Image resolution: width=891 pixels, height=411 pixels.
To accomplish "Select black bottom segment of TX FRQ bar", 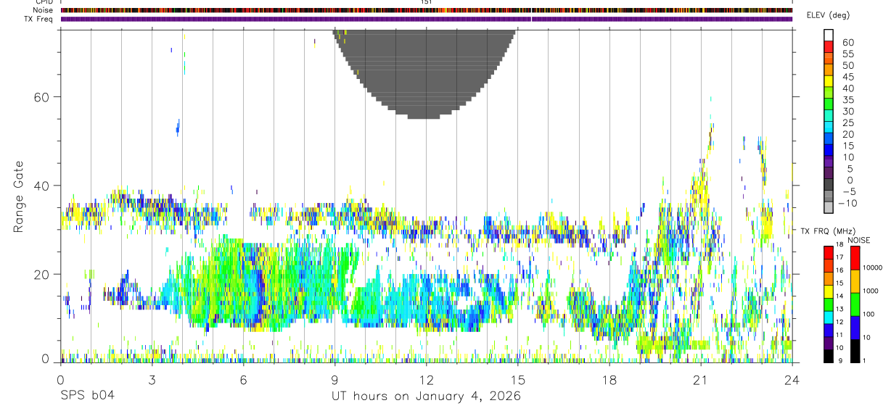I will pyautogui.click(x=828, y=356).
